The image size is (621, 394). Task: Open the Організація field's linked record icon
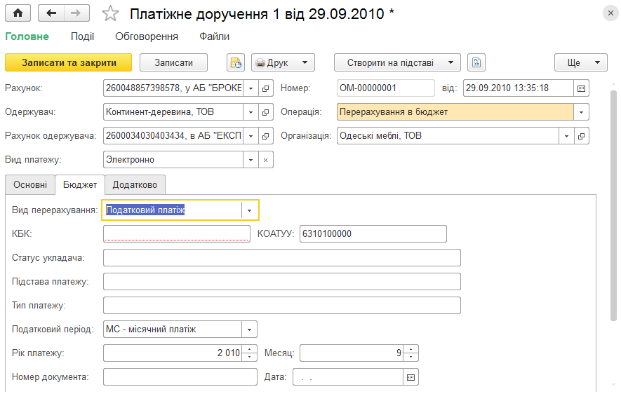[x=582, y=136]
